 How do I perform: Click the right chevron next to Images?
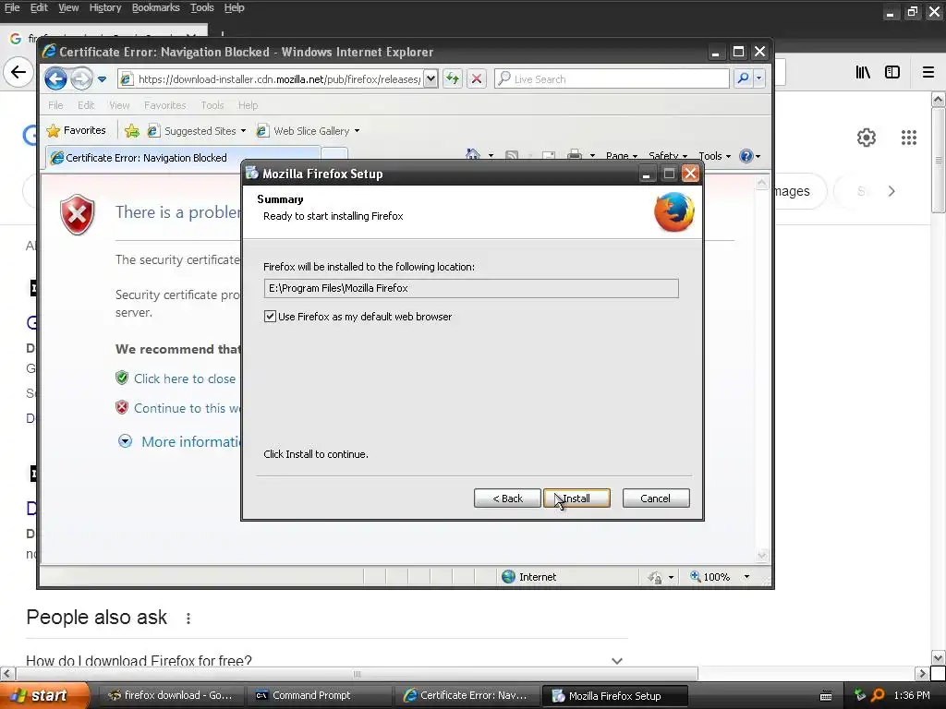(891, 191)
